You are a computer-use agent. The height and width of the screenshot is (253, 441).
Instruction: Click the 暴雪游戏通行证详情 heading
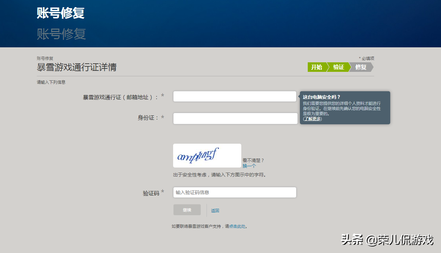(77, 67)
